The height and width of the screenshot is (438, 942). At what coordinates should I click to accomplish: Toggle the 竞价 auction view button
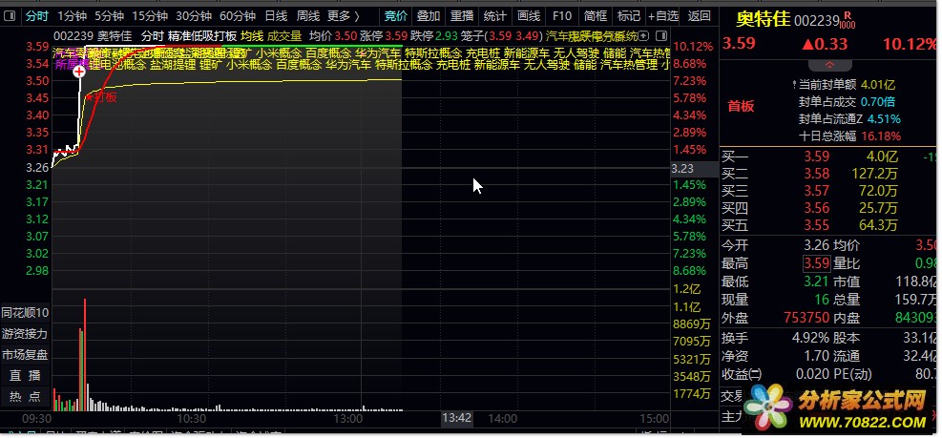[395, 15]
